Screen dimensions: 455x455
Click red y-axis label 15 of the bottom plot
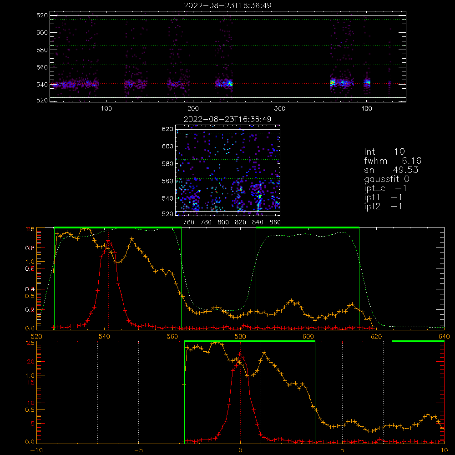click(x=31, y=383)
